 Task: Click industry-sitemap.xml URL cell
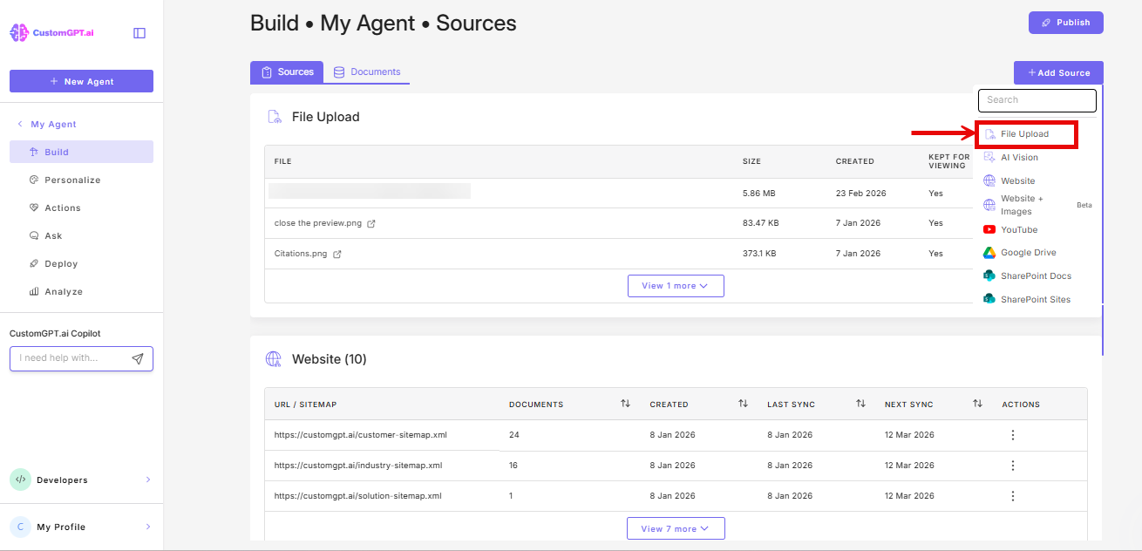coord(357,466)
